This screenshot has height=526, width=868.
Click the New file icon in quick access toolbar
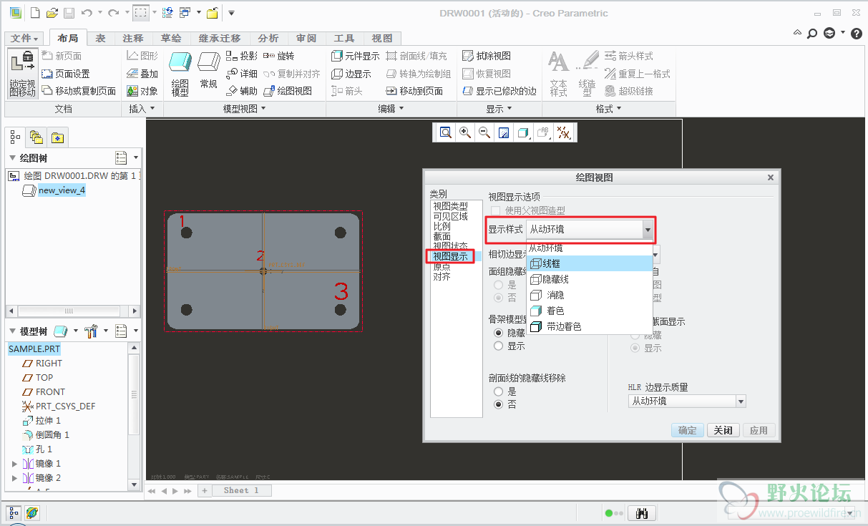[x=34, y=13]
